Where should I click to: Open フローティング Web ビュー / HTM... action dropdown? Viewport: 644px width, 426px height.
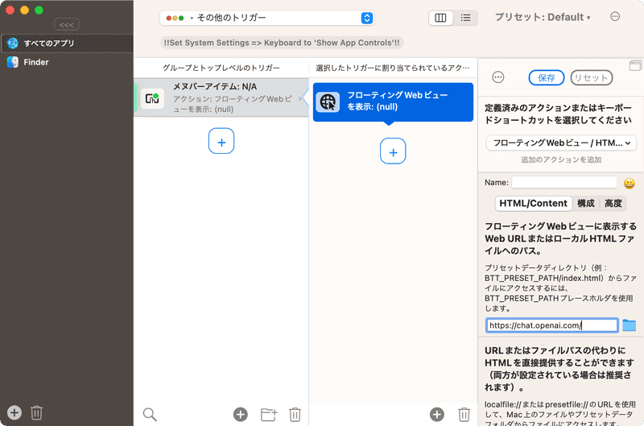pos(561,143)
